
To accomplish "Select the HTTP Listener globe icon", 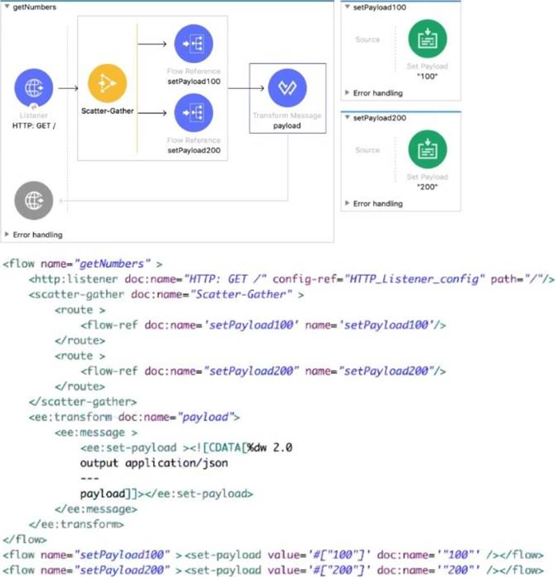I will tap(34, 88).
